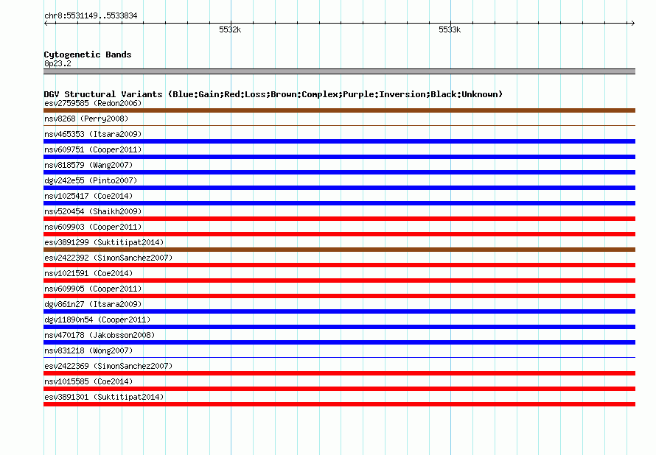Click the red loss bar of esv3891301
Image resolution: width=656 pixels, height=455 pixels.
[339, 404]
